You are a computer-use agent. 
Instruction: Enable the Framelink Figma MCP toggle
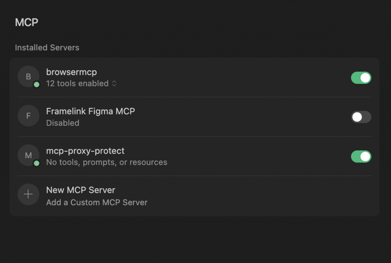(x=361, y=117)
